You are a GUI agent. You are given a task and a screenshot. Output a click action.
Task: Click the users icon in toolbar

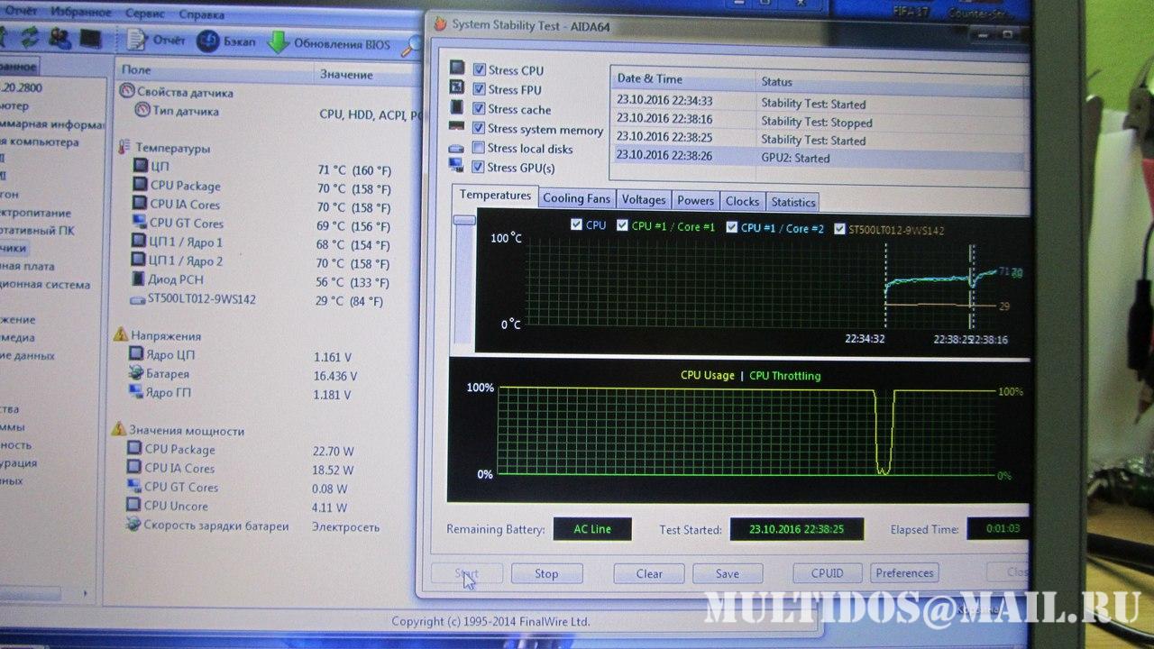pyautogui.click(x=60, y=39)
